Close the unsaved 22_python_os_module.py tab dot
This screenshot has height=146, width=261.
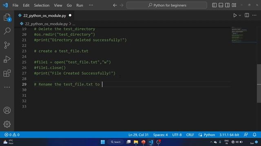point(70,15)
